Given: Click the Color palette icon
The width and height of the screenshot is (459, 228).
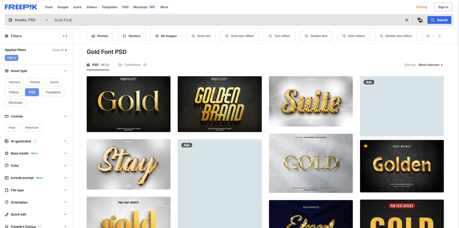Looking at the screenshot, I should point(7,166).
